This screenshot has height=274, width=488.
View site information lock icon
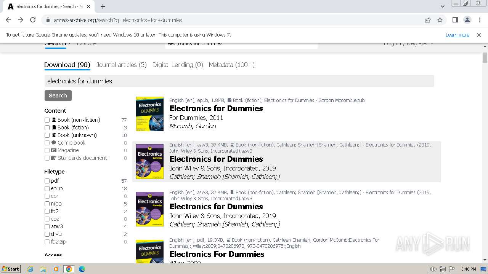point(48,20)
